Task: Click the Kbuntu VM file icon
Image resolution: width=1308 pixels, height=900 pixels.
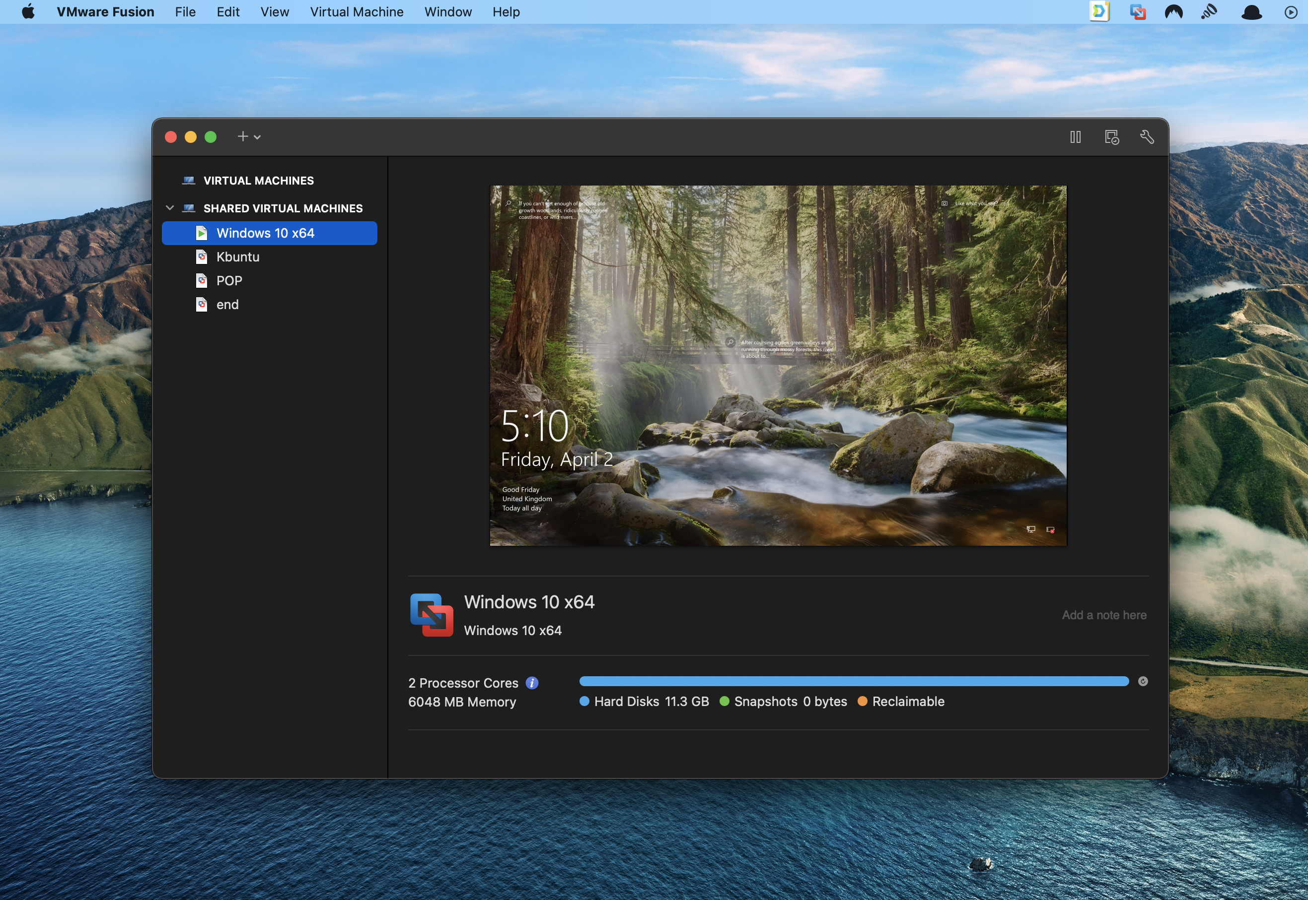Action: (202, 257)
